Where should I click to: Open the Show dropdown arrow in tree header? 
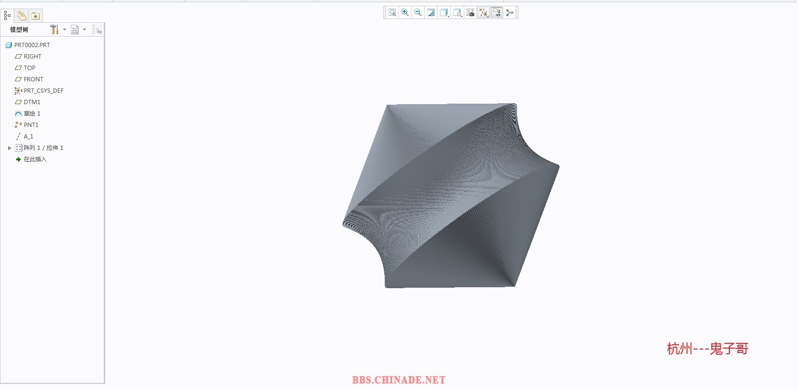click(85, 29)
